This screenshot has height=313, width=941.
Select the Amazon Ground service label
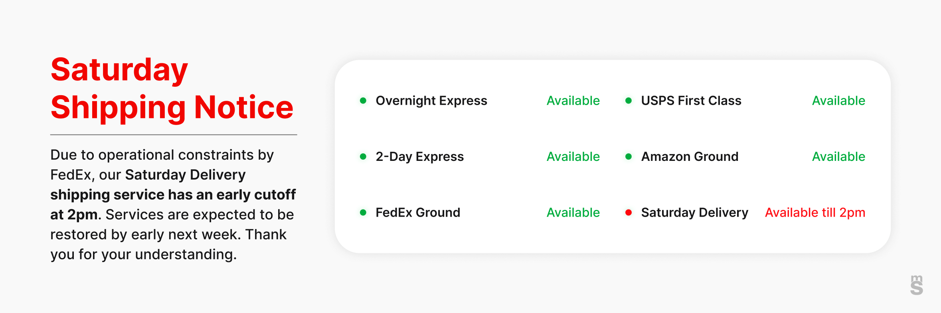690,156
